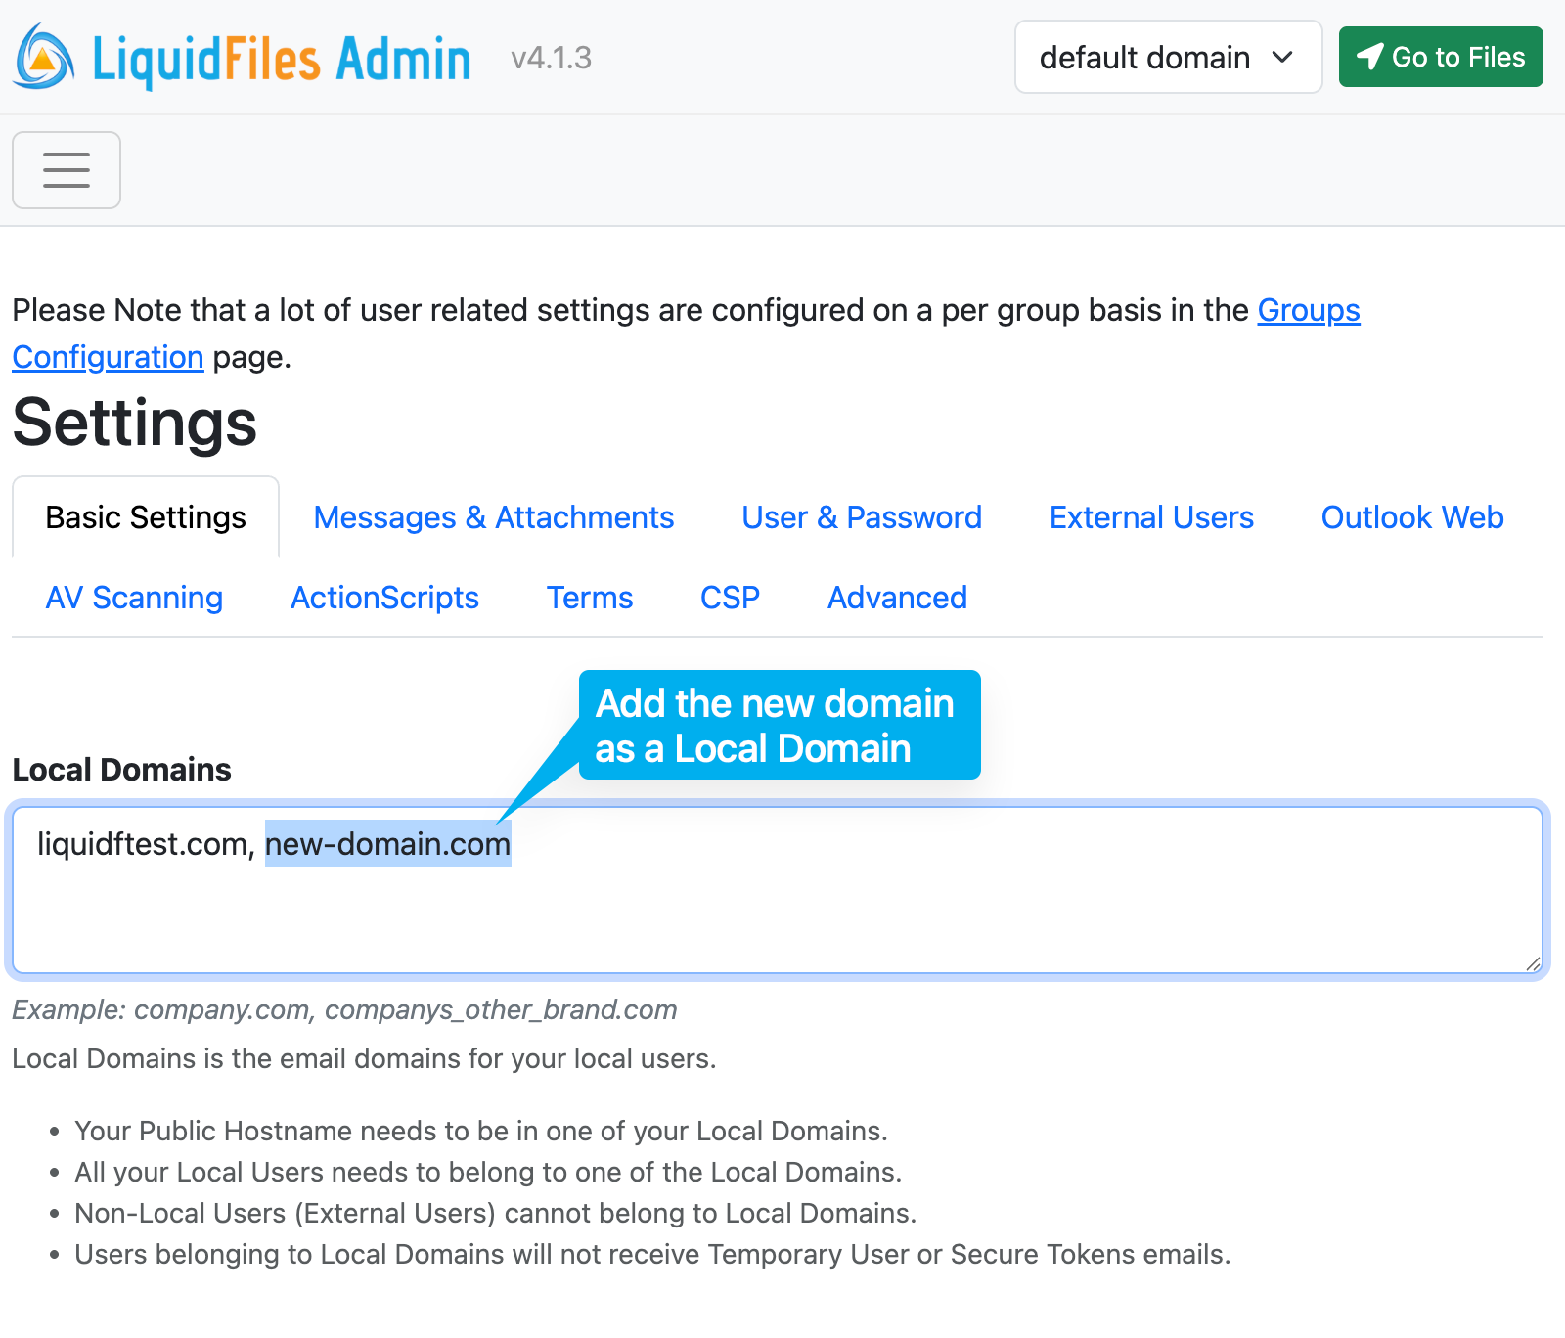Switch to the Messages & Attachments tab
The width and height of the screenshot is (1565, 1338).
pos(493,516)
